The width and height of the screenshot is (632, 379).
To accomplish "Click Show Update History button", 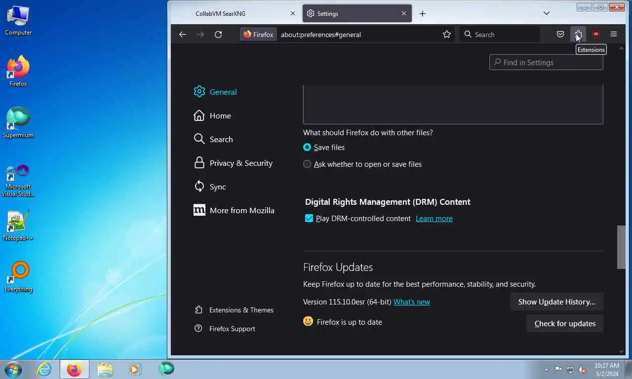I will pos(556,302).
